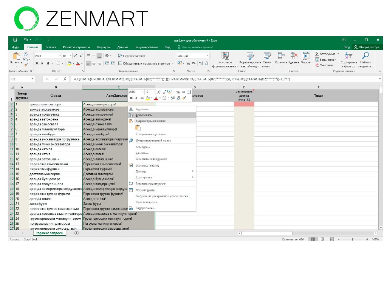
Task: Toggle underline Ч in the ribbon
Action: tap(48, 63)
